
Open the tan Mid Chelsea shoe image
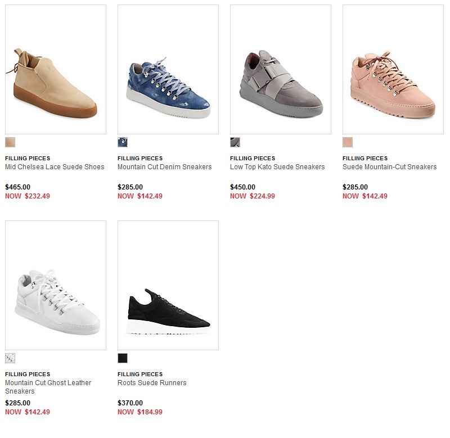pyautogui.click(x=56, y=69)
